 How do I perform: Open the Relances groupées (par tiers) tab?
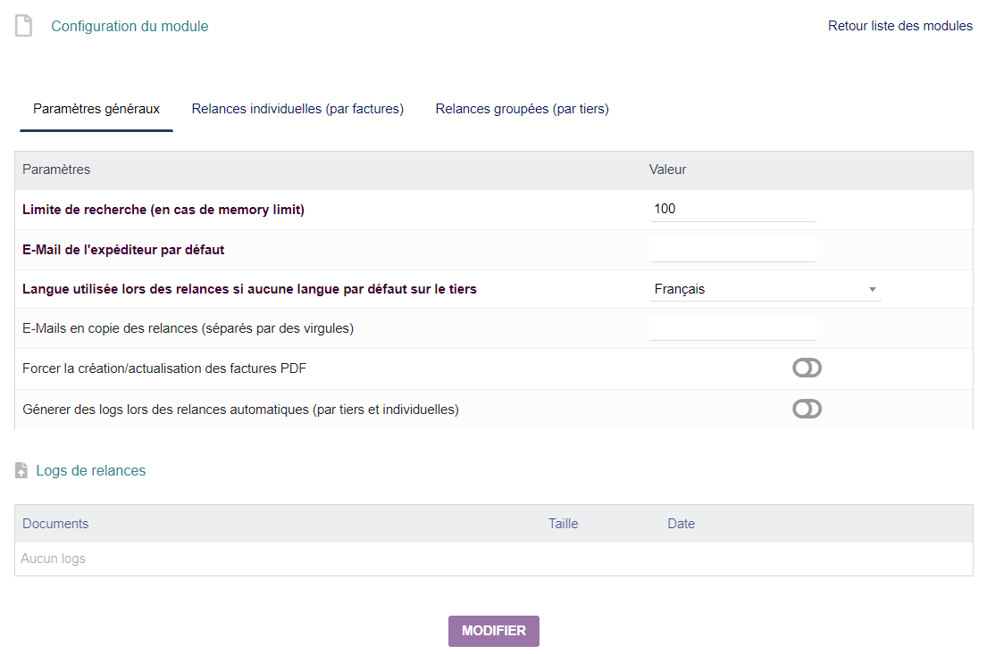coord(522,108)
